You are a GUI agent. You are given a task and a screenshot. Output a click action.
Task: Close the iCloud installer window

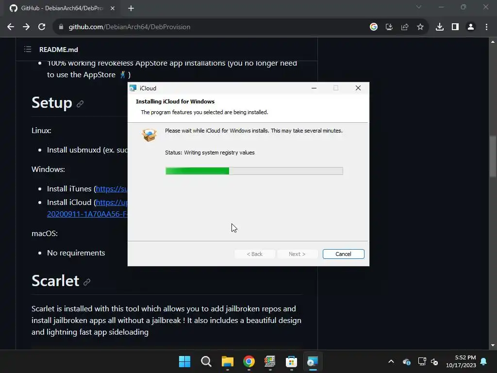pyautogui.click(x=358, y=88)
